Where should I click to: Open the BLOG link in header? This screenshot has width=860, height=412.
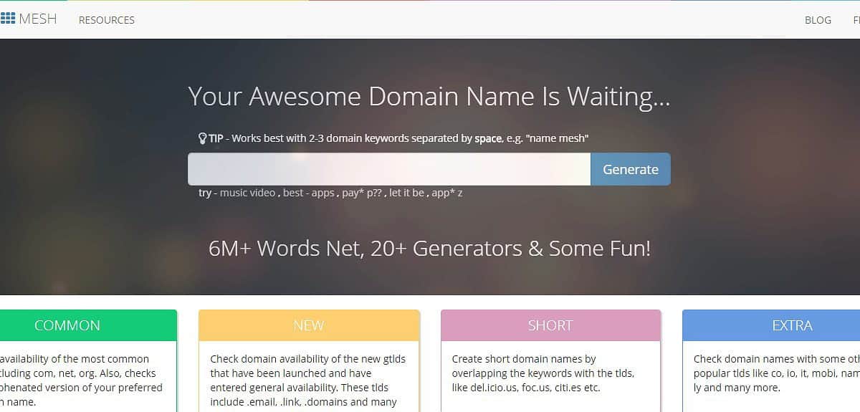(818, 20)
